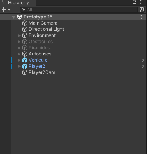Click the blue Vehiculo prefab cube icon

click(x=24, y=60)
